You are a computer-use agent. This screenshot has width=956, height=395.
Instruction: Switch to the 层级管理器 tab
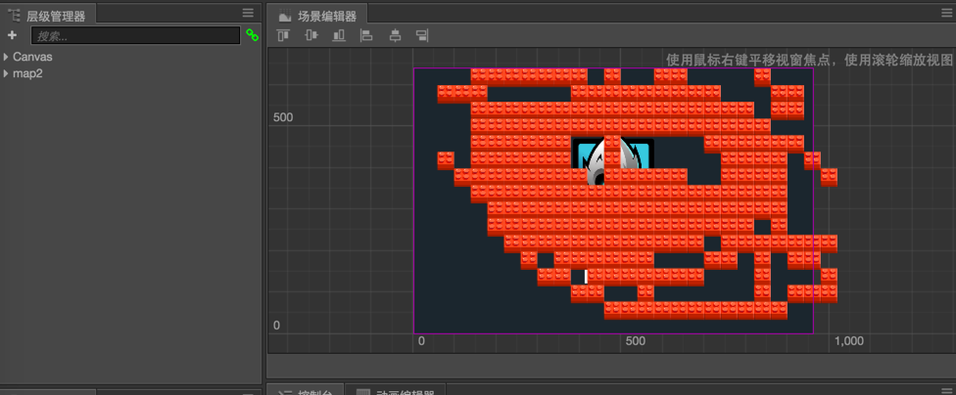tap(48, 15)
